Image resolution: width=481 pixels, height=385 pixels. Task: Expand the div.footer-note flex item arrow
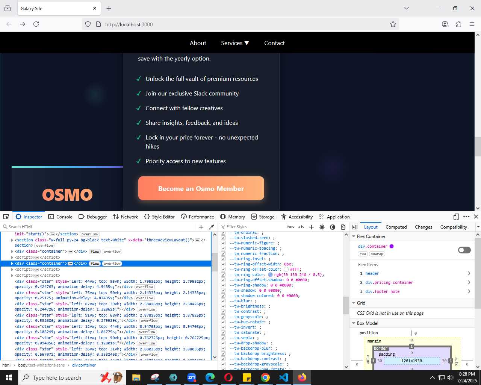click(469, 291)
